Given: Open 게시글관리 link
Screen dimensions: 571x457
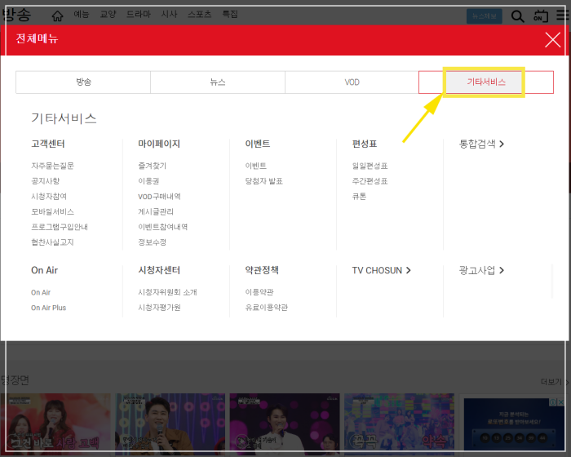Looking at the screenshot, I should (x=156, y=211).
